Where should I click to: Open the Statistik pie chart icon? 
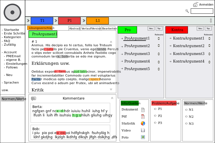pyautogui.click(x=143, y=123)
